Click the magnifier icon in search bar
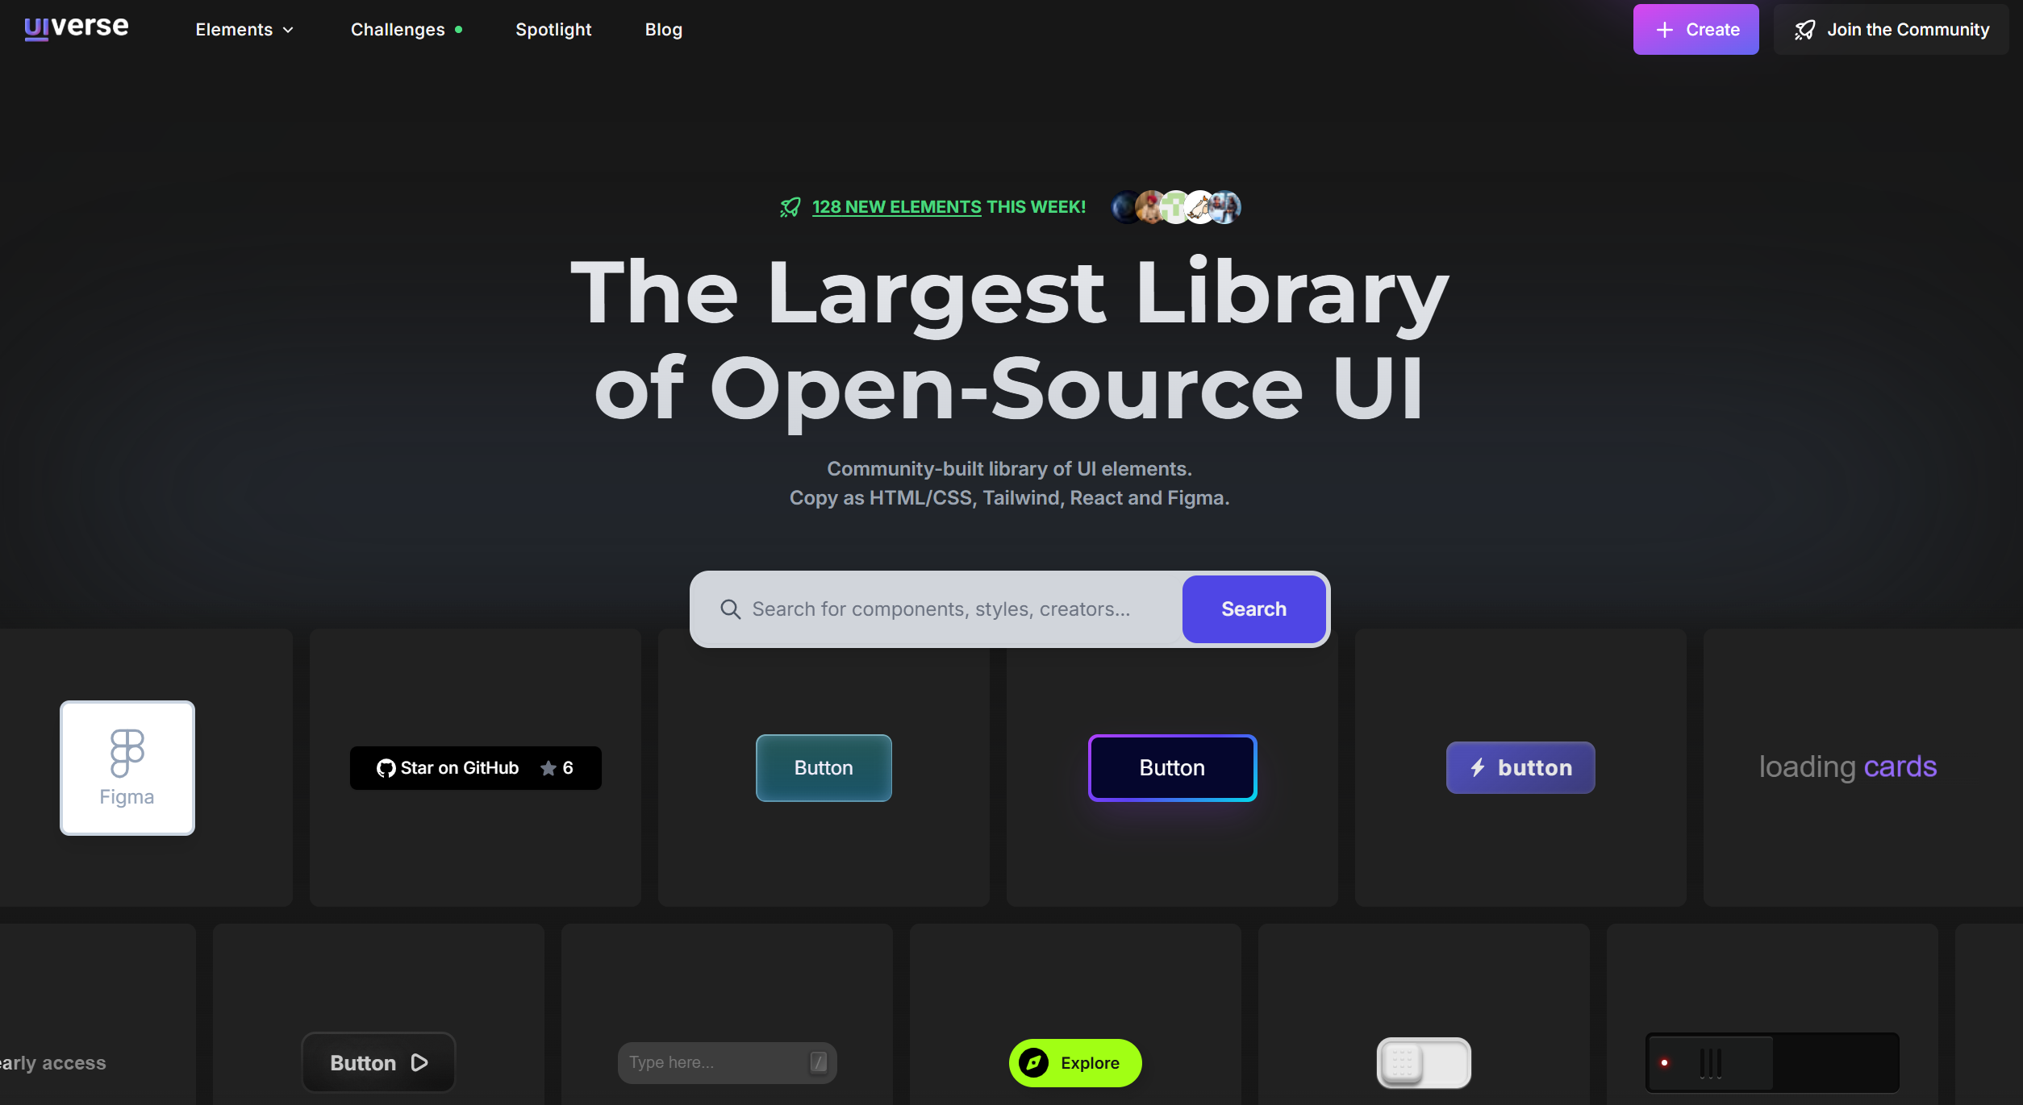This screenshot has height=1105, width=2023. click(x=730, y=609)
